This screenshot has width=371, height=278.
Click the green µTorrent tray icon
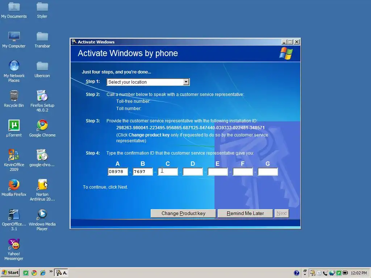(339, 273)
